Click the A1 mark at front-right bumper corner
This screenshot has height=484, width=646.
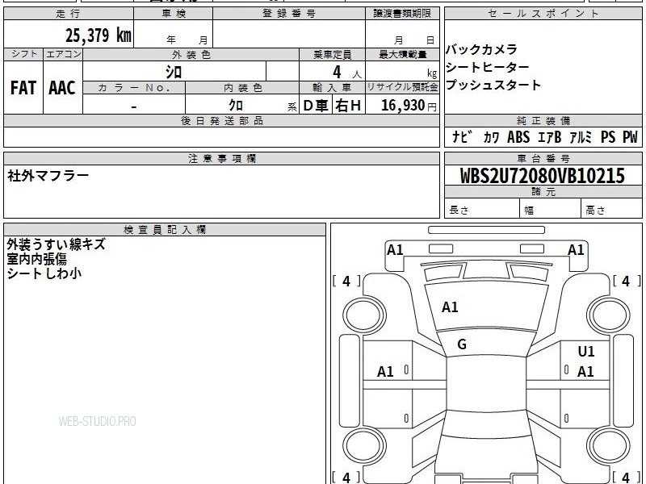576,250
